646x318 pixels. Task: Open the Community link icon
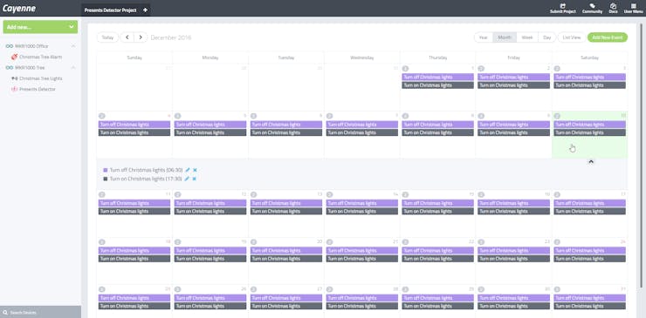tap(592, 6)
